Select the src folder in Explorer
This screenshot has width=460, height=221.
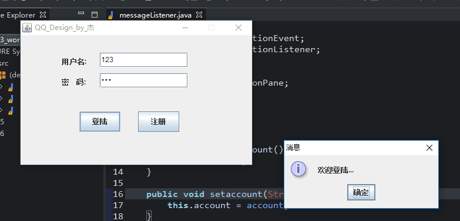click(4, 63)
